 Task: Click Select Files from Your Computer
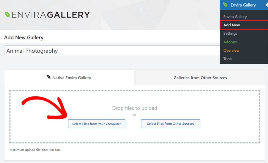click(x=96, y=124)
